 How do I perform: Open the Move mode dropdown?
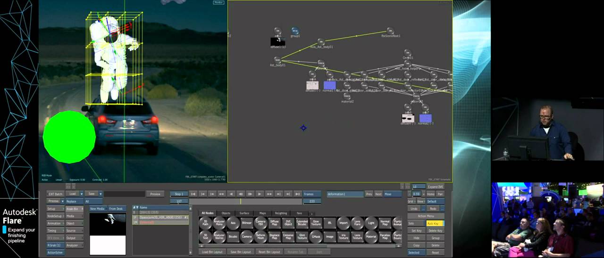point(392,194)
